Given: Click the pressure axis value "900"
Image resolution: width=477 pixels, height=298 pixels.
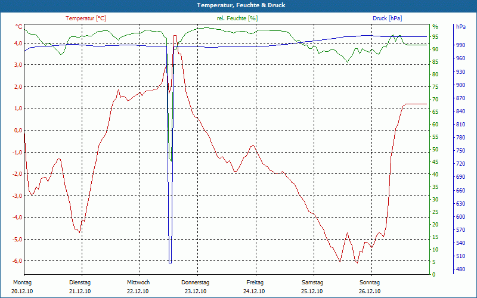Looking at the screenshot, I should click(x=461, y=85).
